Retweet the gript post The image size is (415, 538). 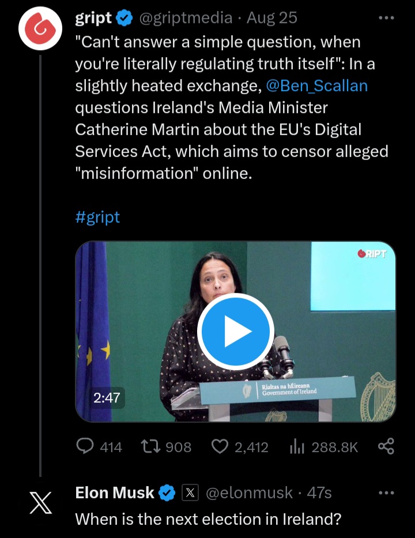[x=150, y=447]
